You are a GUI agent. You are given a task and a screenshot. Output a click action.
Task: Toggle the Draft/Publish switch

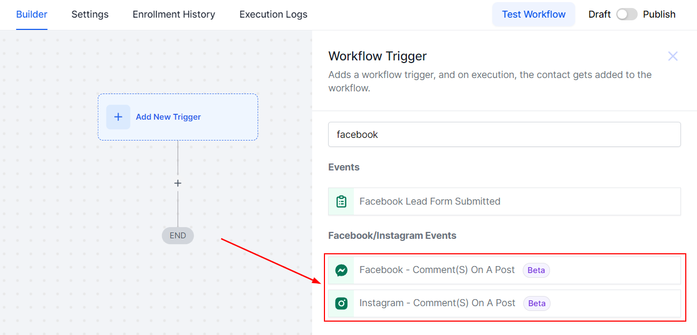pyautogui.click(x=626, y=14)
